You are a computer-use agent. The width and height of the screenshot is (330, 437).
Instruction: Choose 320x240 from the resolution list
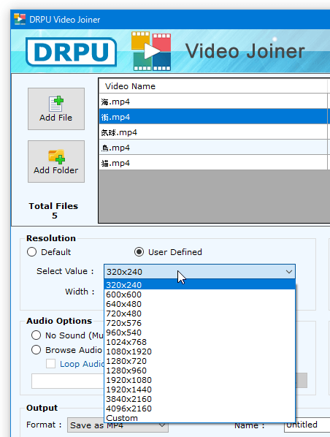[199, 285]
